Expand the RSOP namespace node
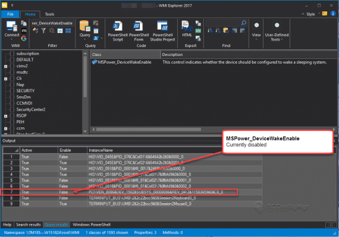This screenshot has width=339, height=237. tap(6, 116)
